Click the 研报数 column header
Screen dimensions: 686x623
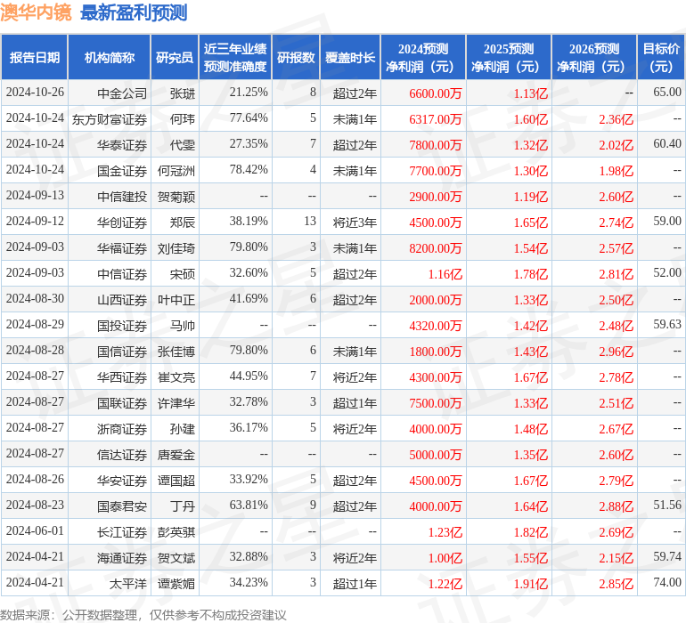(x=296, y=57)
